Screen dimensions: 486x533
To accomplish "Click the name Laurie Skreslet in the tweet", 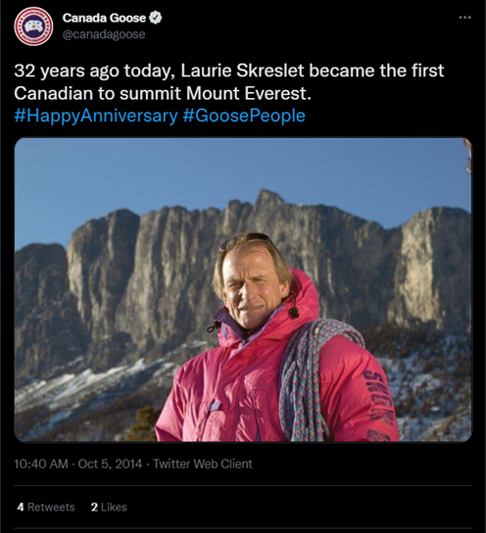I will pyautogui.click(x=242, y=71).
